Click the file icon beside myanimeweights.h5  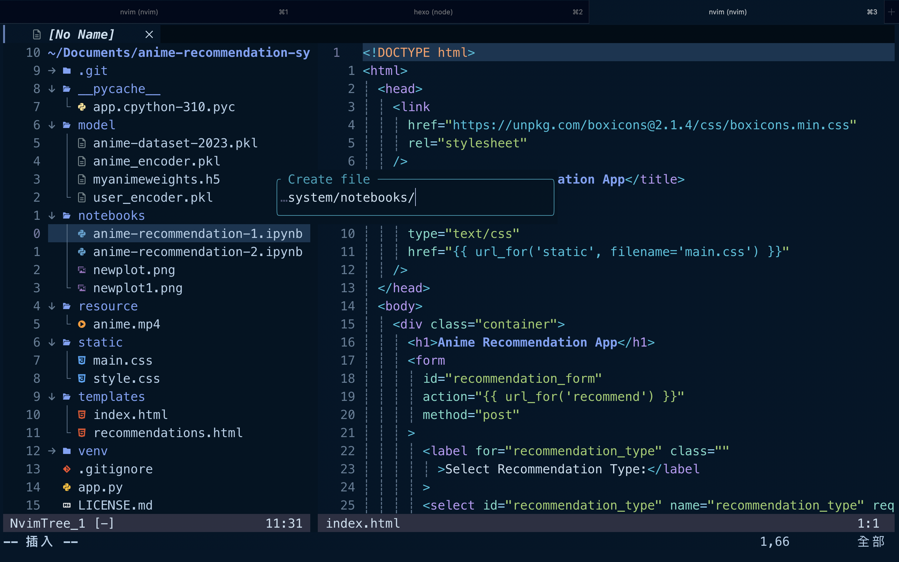point(82,180)
